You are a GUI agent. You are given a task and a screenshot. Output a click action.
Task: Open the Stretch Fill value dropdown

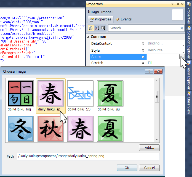tap(166, 63)
